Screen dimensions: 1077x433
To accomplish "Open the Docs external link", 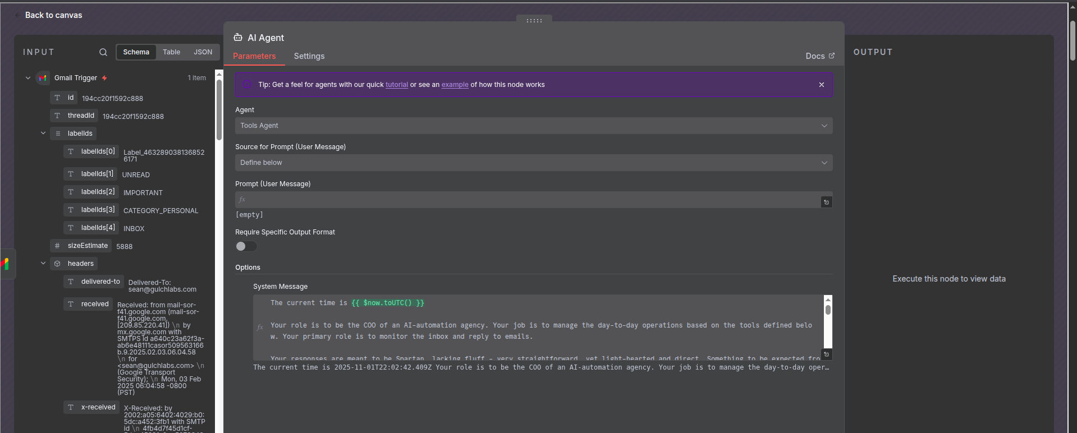I will tap(820, 56).
